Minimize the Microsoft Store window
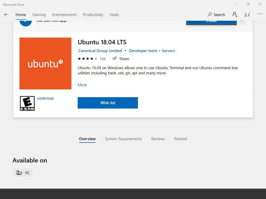The image size is (266, 199). point(236,4)
